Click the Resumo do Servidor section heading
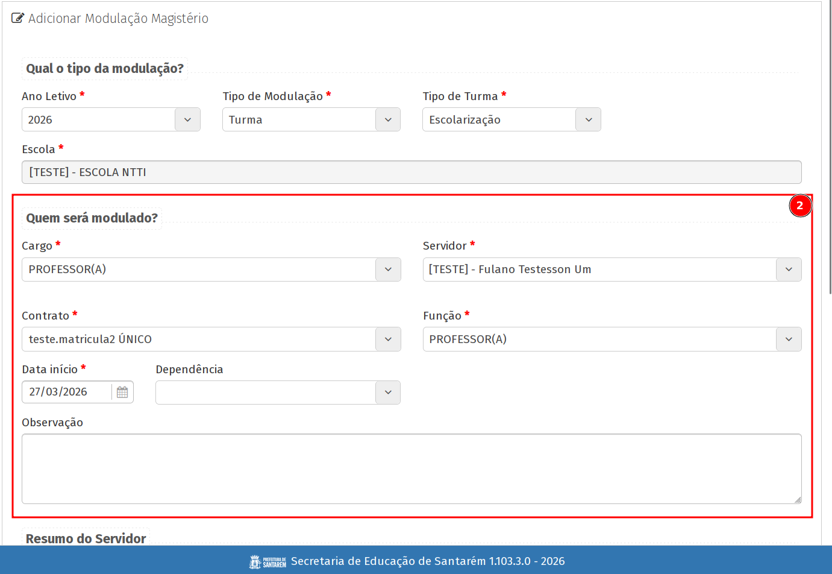832x574 pixels. tap(86, 538)
